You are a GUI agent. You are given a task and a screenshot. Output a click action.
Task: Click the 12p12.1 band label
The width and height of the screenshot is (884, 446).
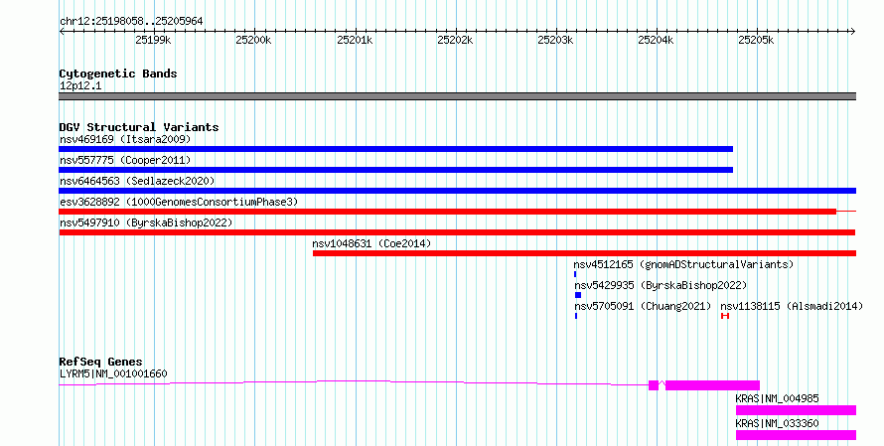(80, 86)
